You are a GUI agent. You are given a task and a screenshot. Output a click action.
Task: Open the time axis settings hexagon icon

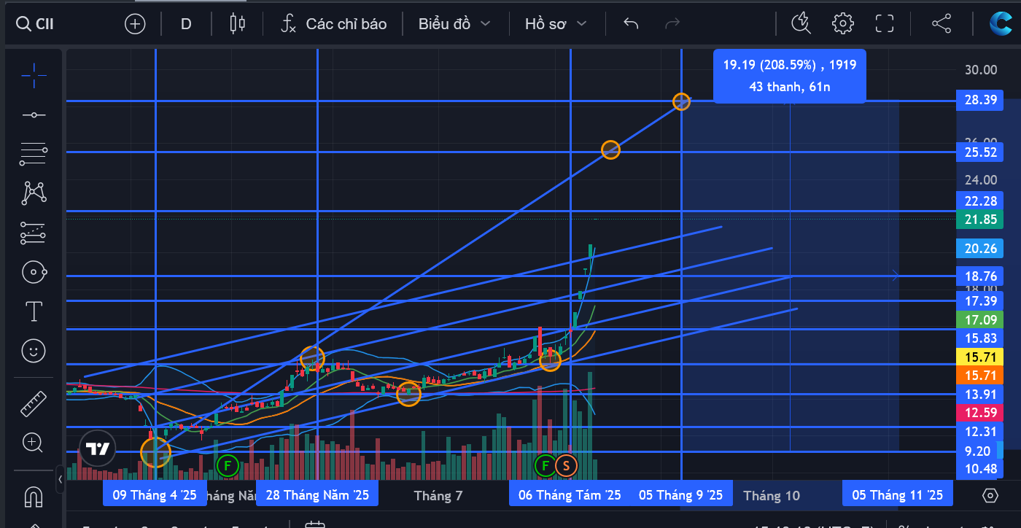click(990, 495)
